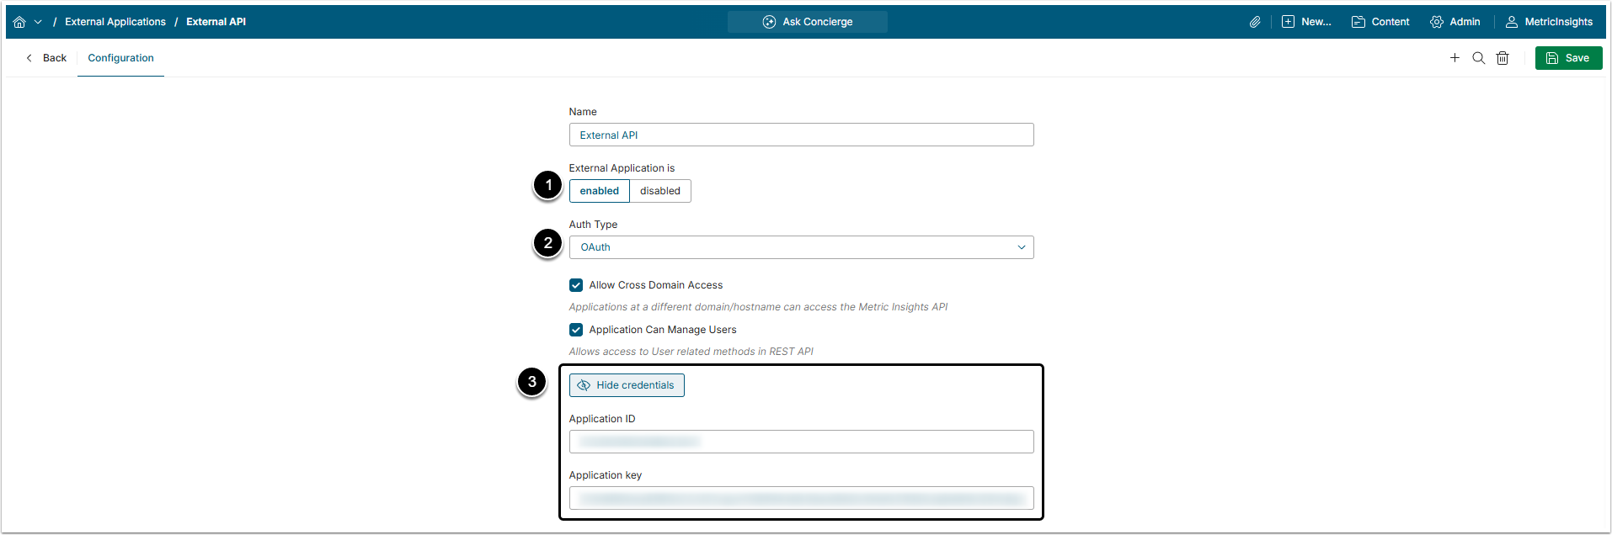
Task: Set External Application to enabled
Action: click(x=599, y=191)
